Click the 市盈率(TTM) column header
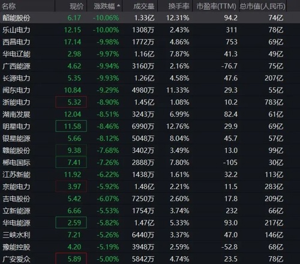This screenshot has height=264, width=300. 217,7
